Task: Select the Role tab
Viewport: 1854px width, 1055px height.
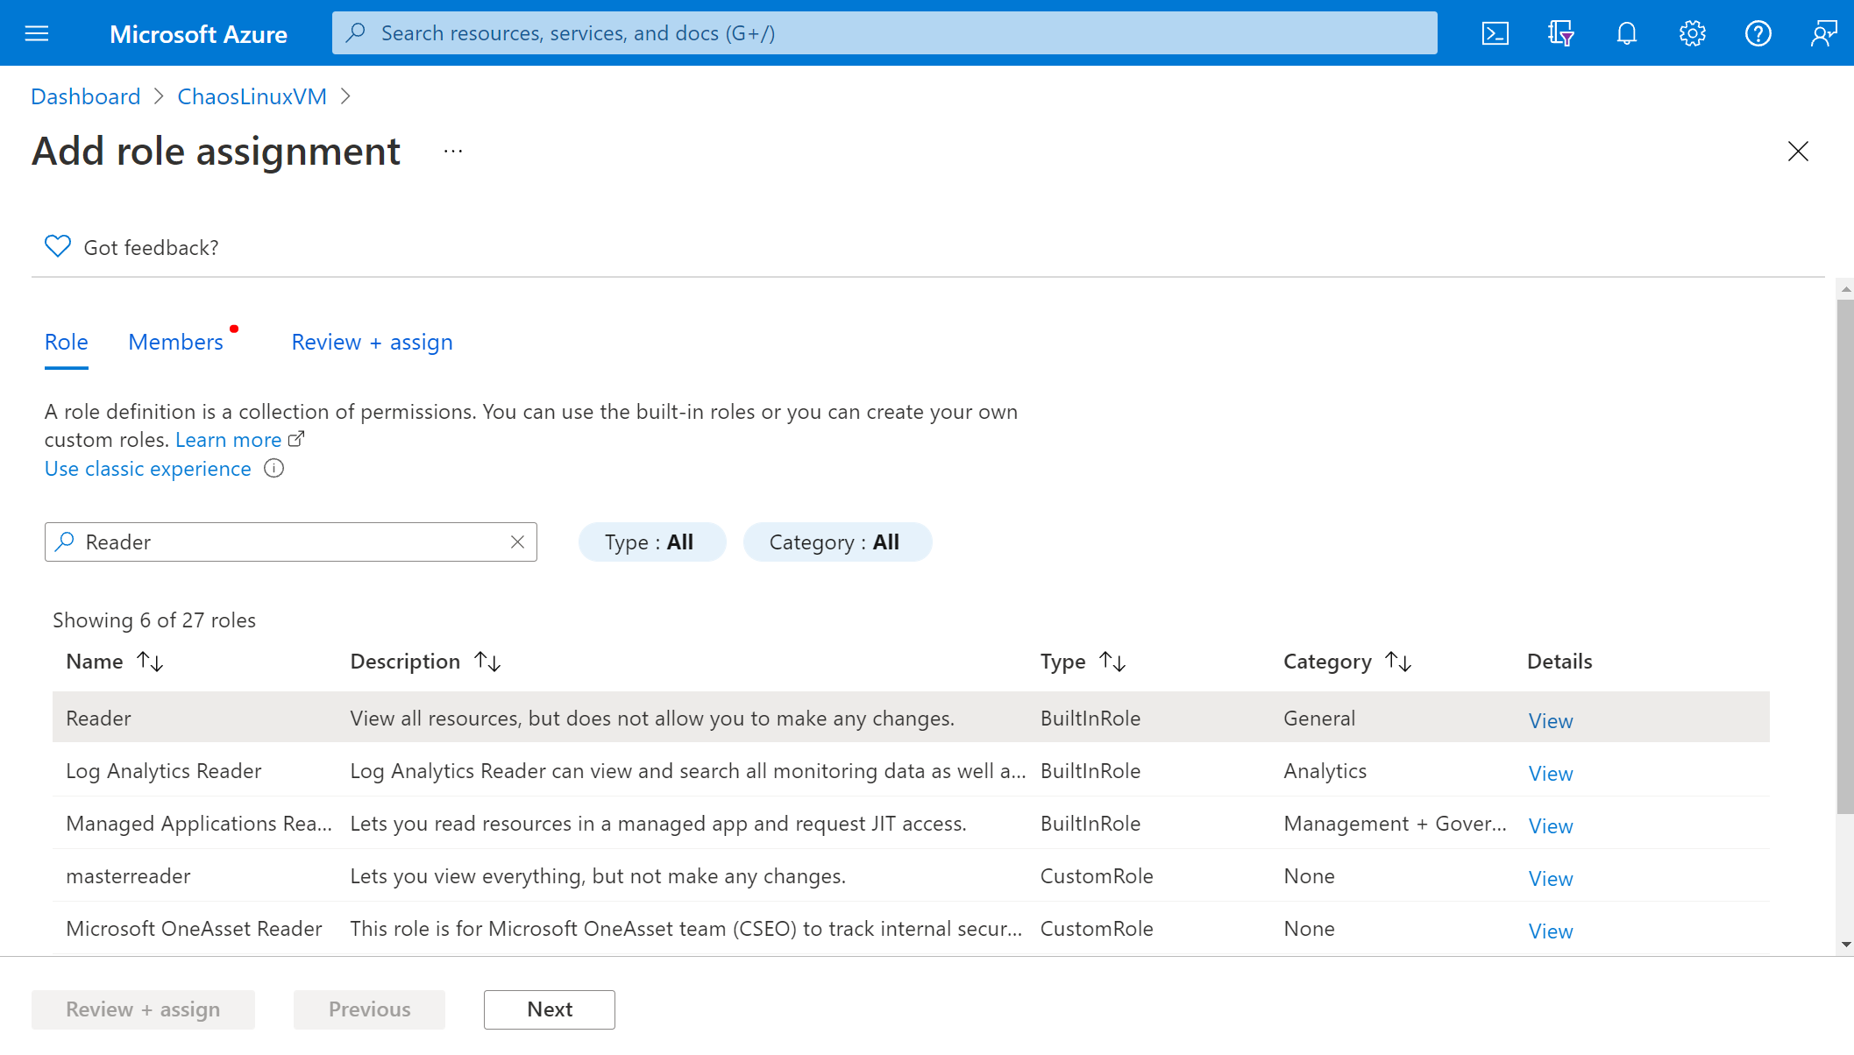Action: coord(67,341)
